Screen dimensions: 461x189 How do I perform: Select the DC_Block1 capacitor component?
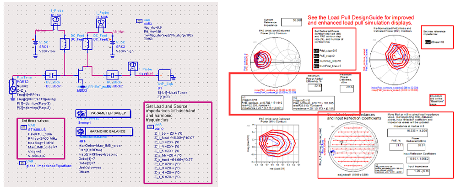[x=52, y=75]
